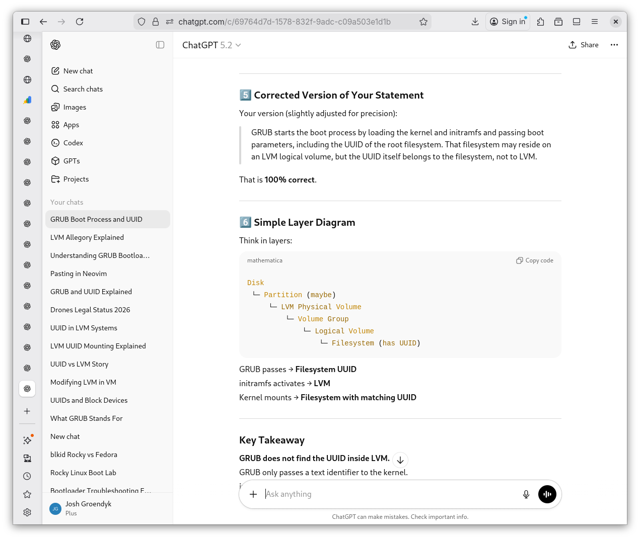The image size is (640, 539).
Task: Open the ChatGPT 5.2 model dropdown
Action: (211, 45)
